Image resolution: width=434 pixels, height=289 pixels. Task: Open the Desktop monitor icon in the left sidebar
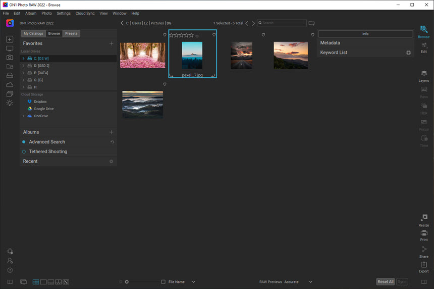pos(10,49)
